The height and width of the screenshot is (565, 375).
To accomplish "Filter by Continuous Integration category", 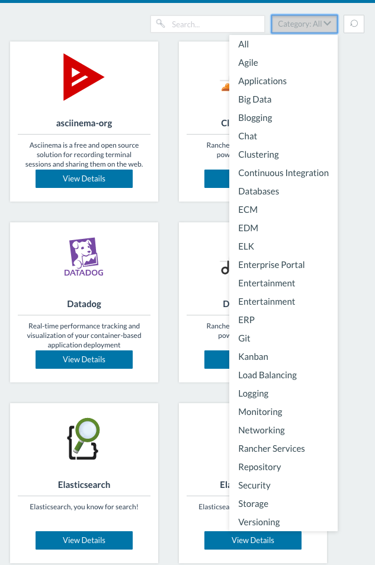I will click(x=283, y=173).
